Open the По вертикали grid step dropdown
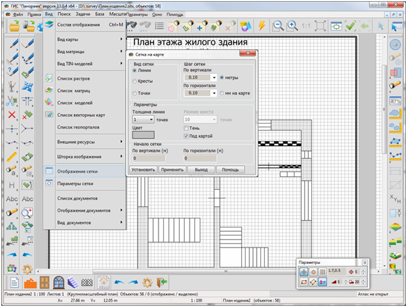This screenshot has height=307, width=406. 214,77
